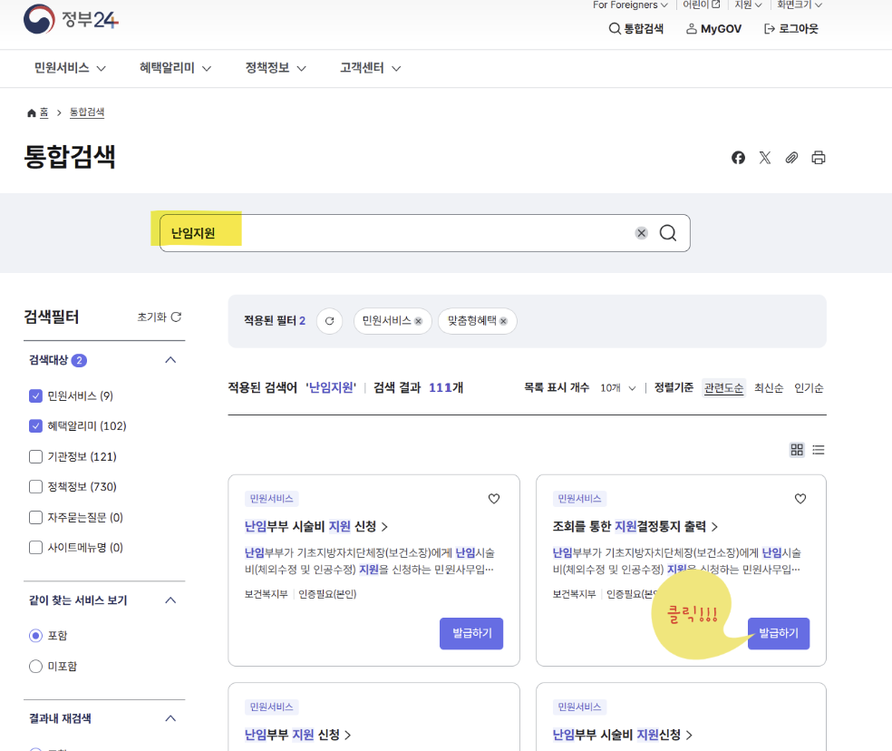Image resolution: width=892 pixels, height=751 pixels.
Task: Check 정책정보 (730) checkbox
Action: pos(35,487)
